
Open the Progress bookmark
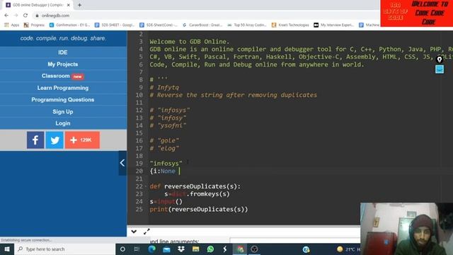(34, 25)
